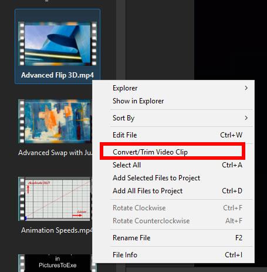Open File Info from context menu

click(173, 255)
